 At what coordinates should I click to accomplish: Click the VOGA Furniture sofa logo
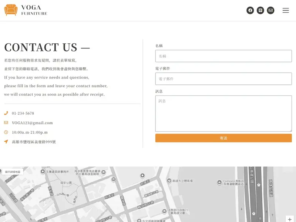[x=11, y=10]
